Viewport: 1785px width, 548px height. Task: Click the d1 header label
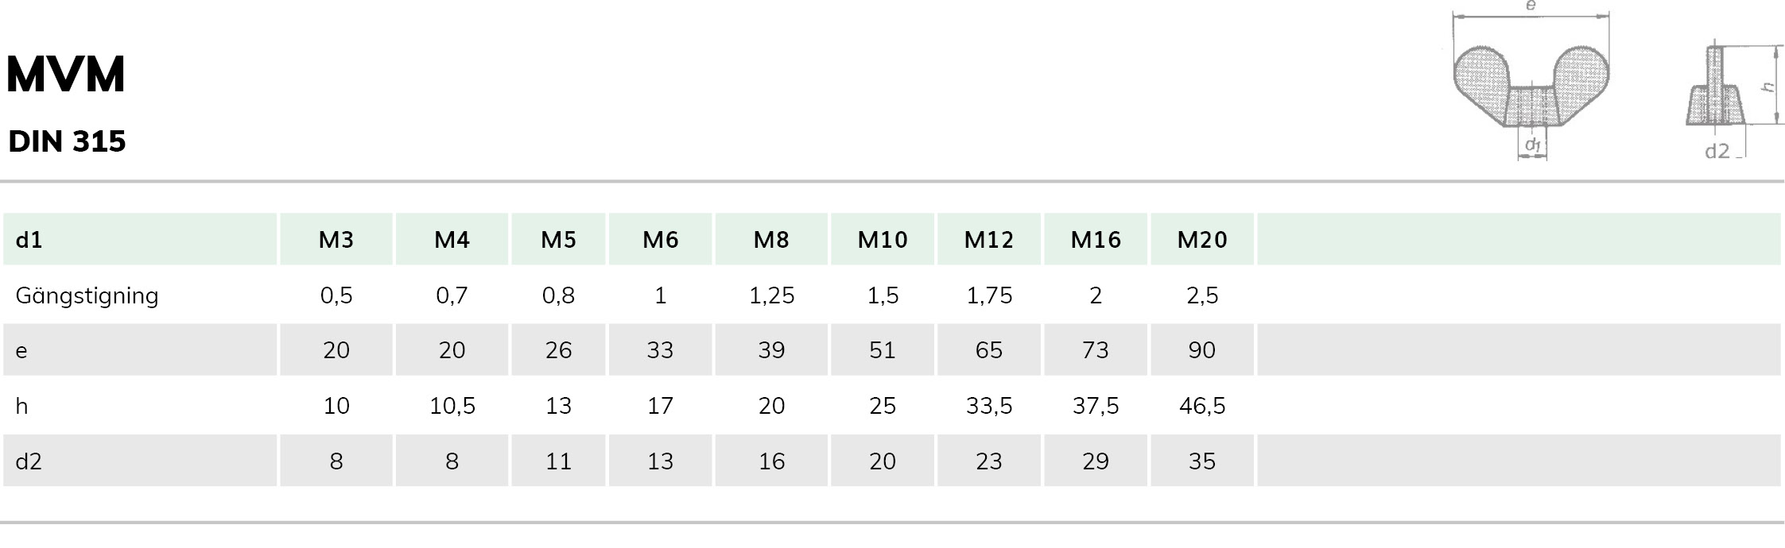(x=29, y=239)
